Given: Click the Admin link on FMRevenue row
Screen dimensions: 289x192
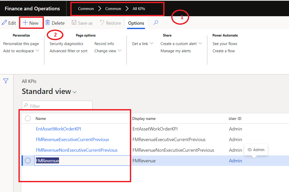Looking at the screenshot, I should coord(235,160).
